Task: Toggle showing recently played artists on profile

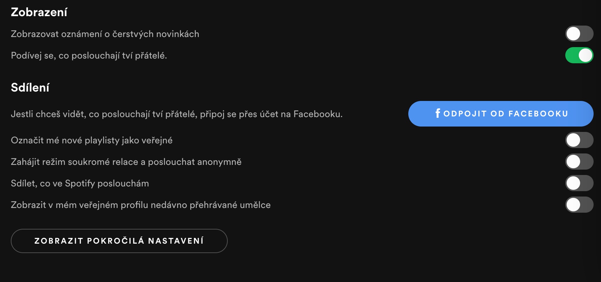Action: [x=579, y=205]
